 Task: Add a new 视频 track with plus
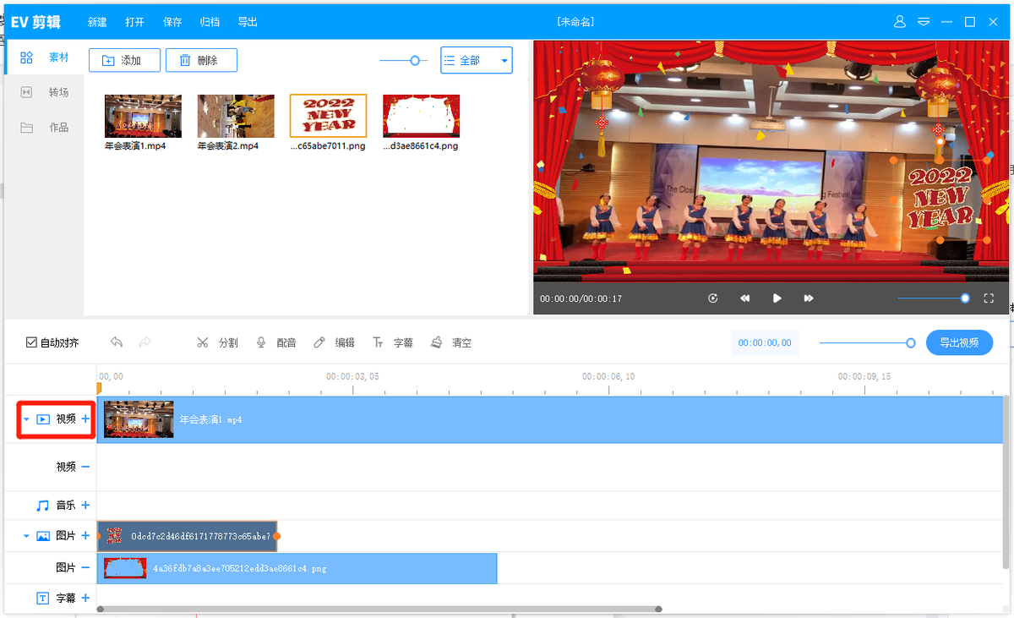point(85,418)
